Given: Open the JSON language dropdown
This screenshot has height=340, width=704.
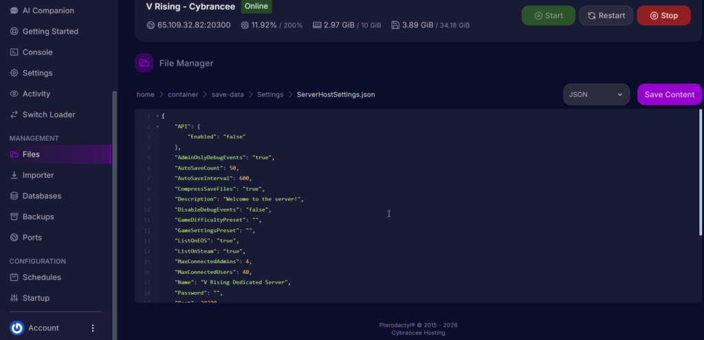Looking at the screenshot, I should 596,95.
